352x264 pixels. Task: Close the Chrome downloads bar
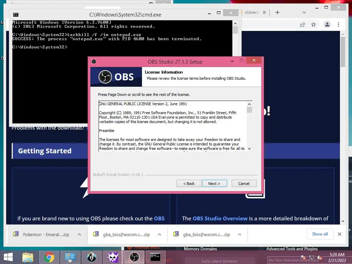(339, 234)
